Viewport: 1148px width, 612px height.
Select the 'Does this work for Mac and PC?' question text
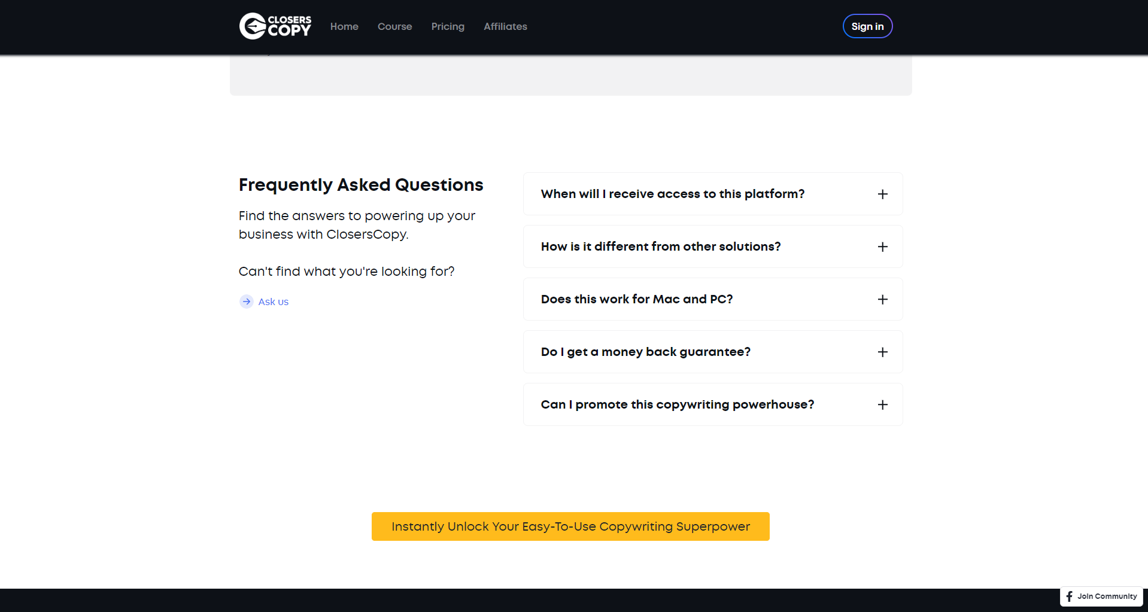click(636, 299)
